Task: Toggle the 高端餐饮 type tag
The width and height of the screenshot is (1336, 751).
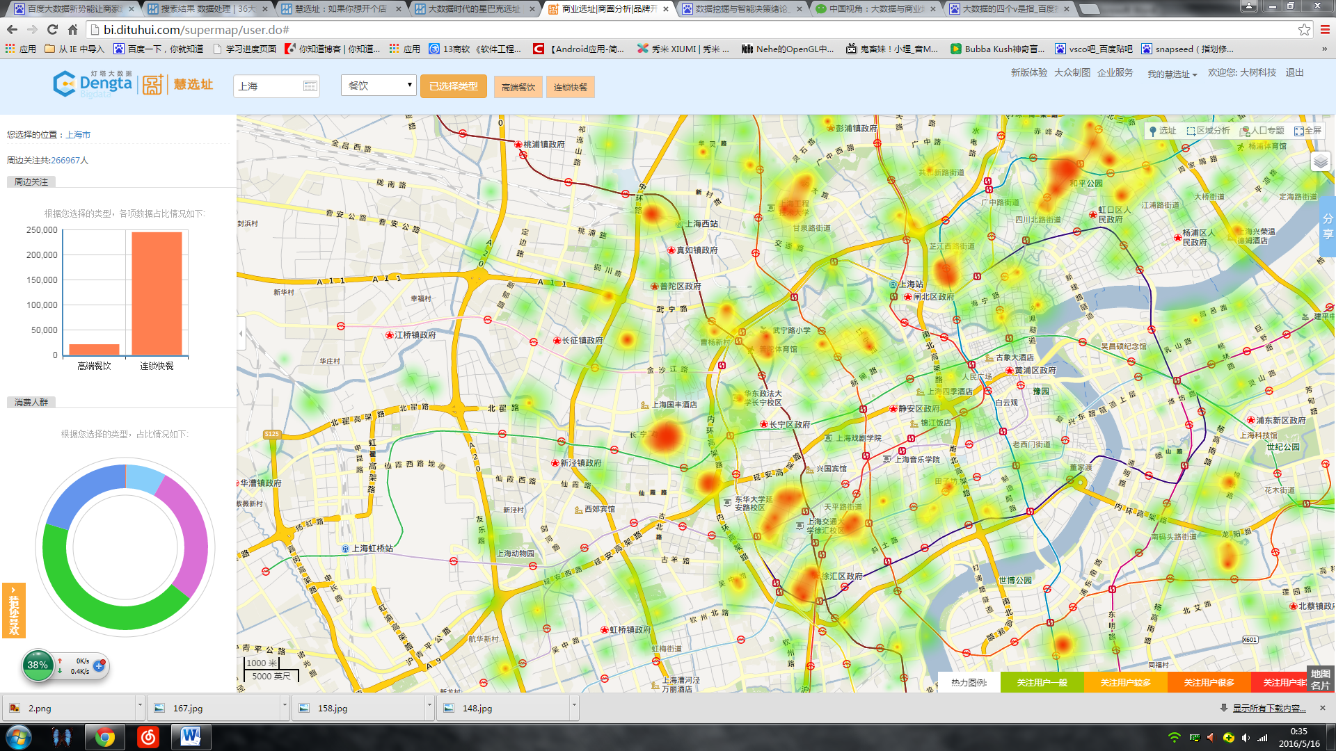Action: 518,87
